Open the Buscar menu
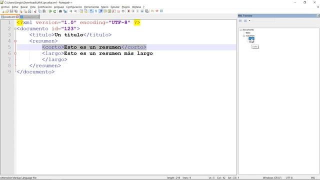Screen dimensions: 320x180 point(24,7)
